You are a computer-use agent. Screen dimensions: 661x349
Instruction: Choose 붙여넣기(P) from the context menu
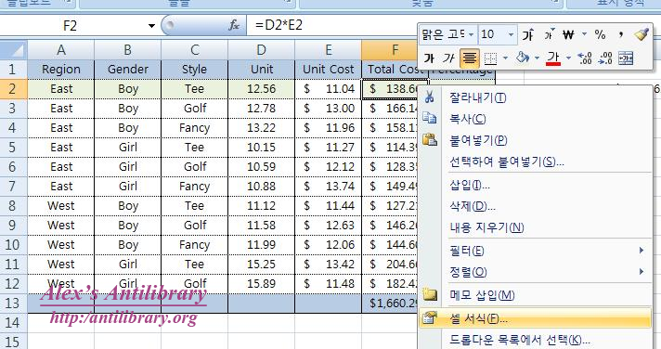coord(536,140)
